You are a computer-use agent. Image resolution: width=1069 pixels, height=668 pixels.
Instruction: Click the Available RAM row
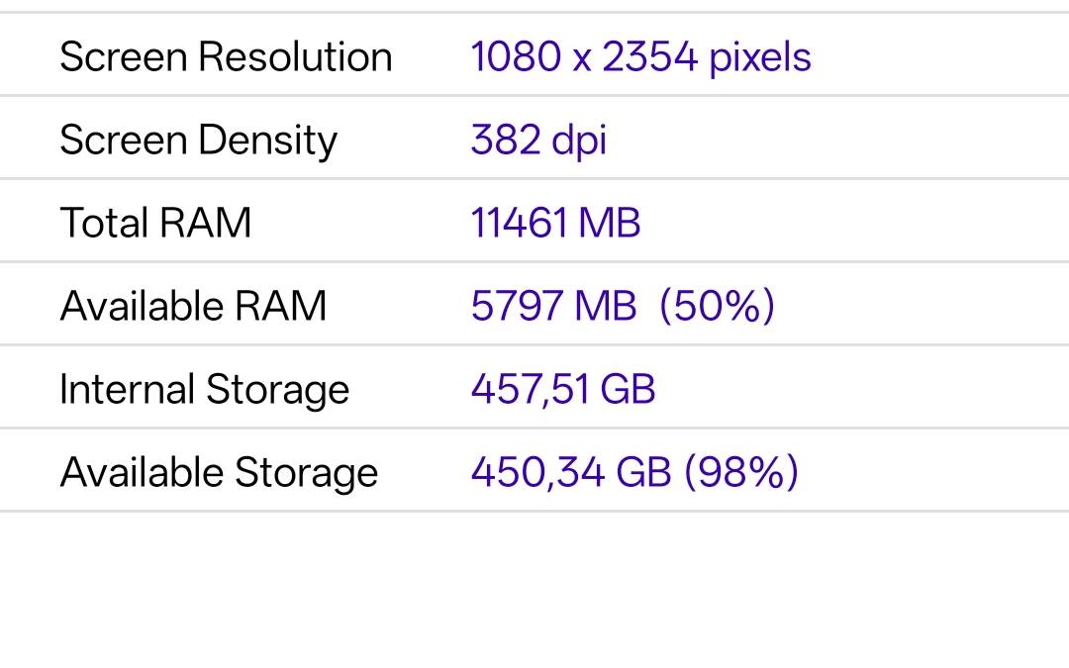pos(534,305)
